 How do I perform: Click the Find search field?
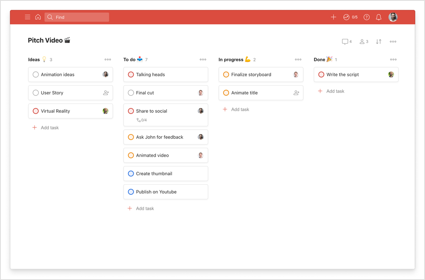pos(77,17)
